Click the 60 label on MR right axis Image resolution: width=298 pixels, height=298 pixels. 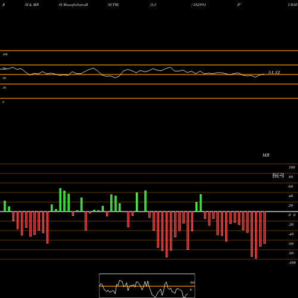coord(291,187)
